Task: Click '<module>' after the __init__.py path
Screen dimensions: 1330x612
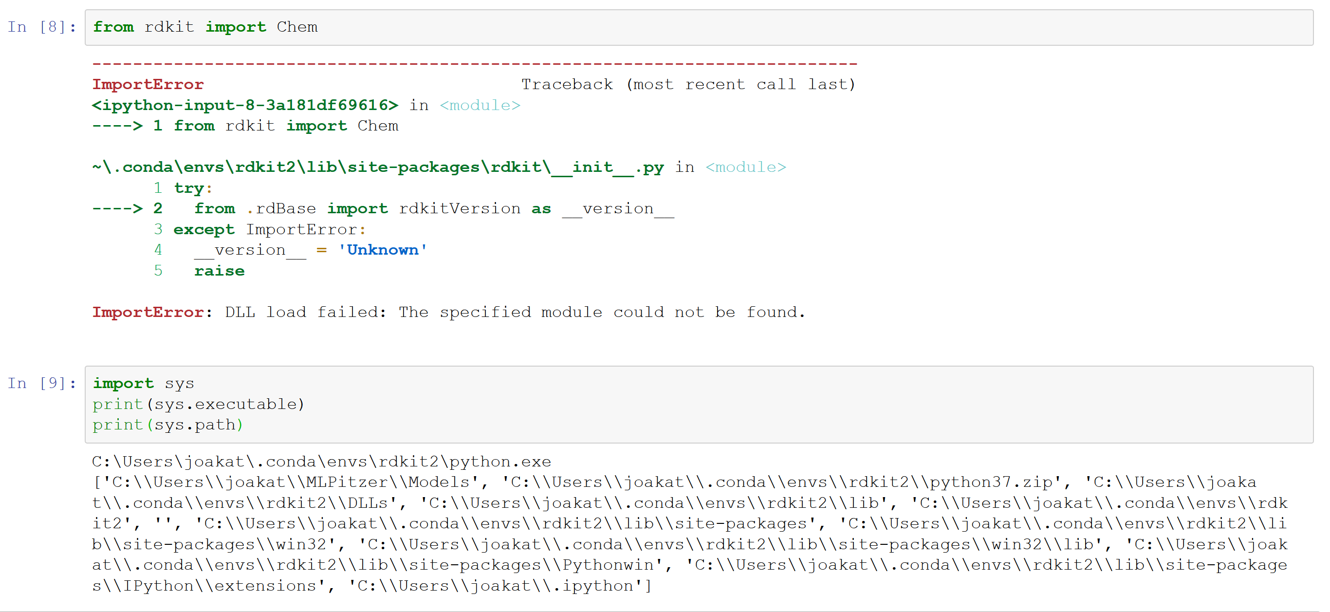Action: click(745, 167)
